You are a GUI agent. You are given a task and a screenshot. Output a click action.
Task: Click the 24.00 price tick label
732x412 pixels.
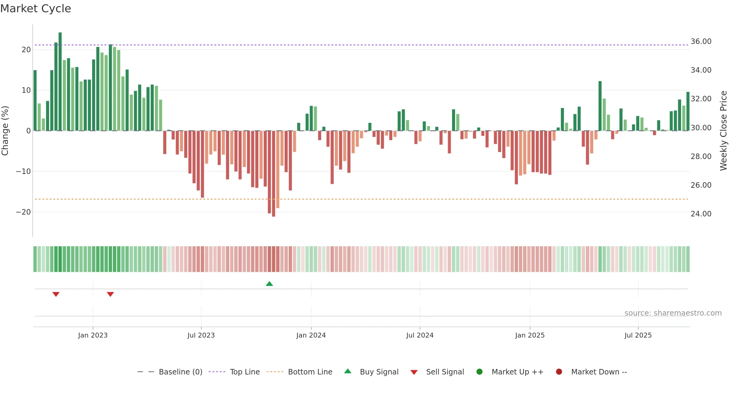tap(701, 214)
